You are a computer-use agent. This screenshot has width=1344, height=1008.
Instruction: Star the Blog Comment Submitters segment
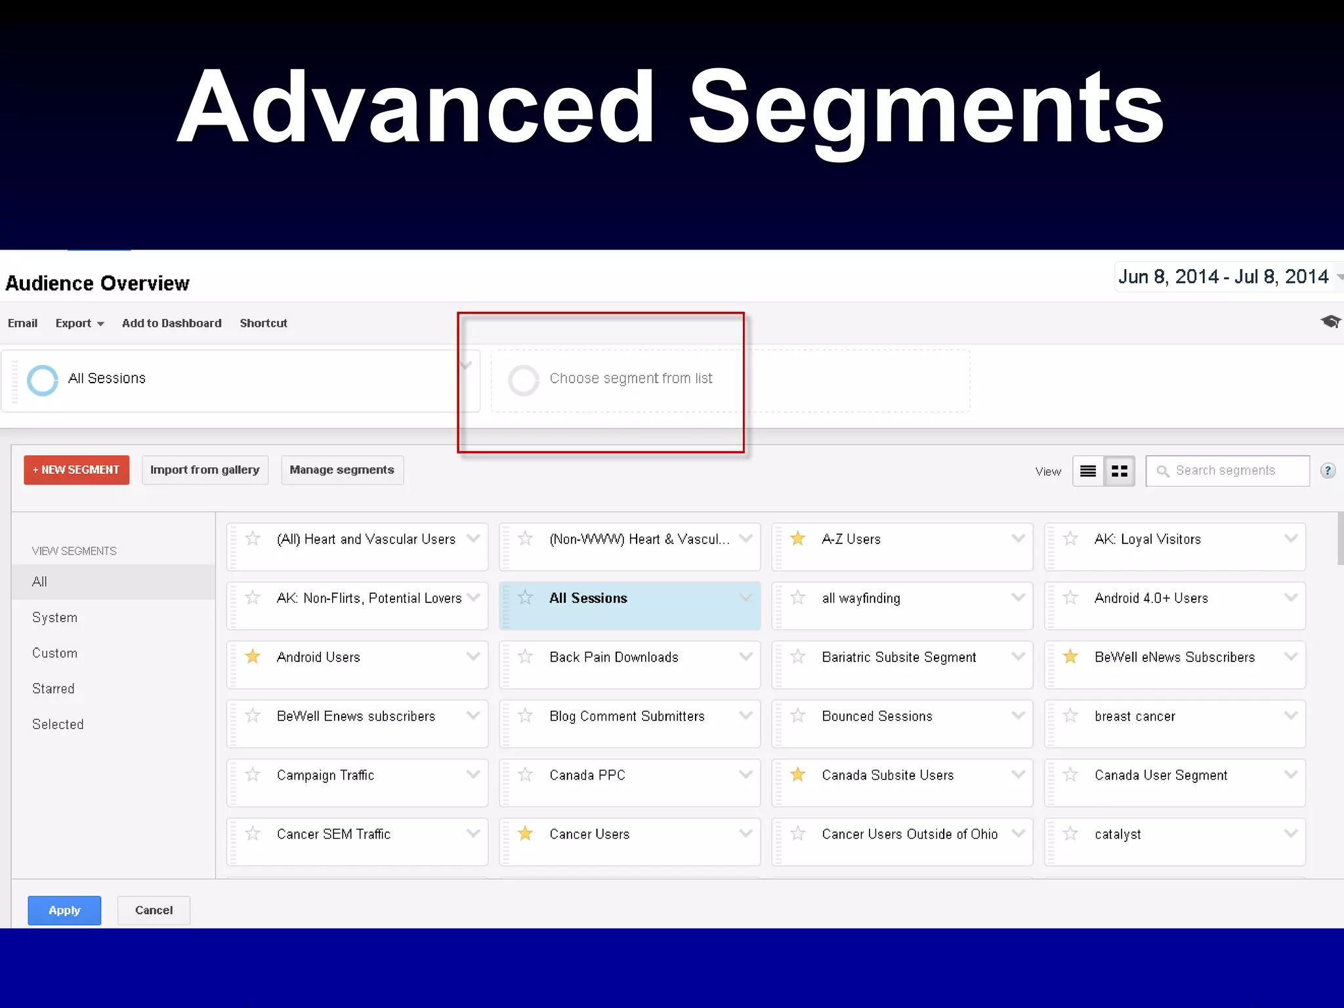coord(525,716)
